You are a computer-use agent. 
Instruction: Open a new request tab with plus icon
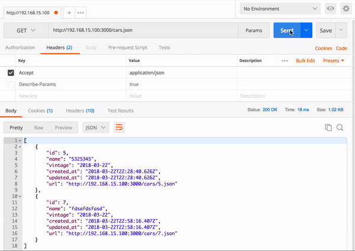point(69,12)
